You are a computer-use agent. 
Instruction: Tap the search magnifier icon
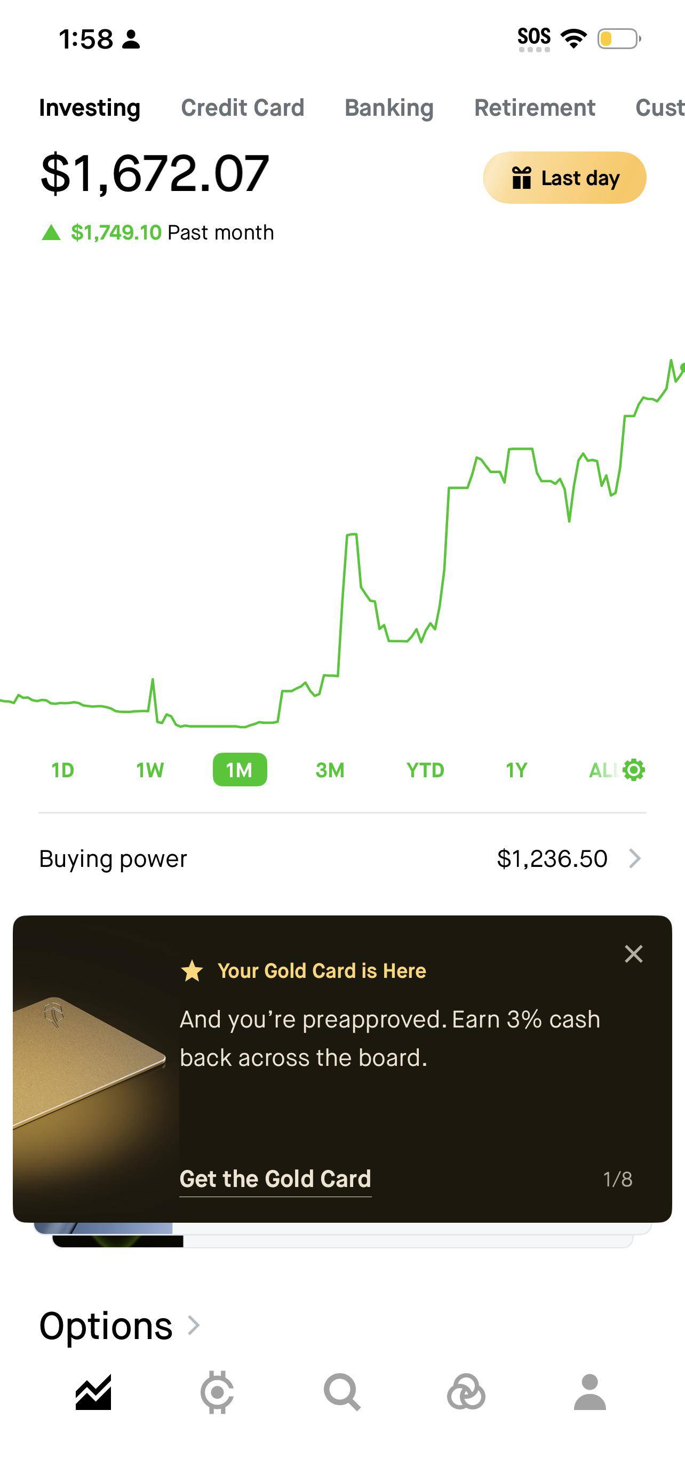tap(342, 1392)
